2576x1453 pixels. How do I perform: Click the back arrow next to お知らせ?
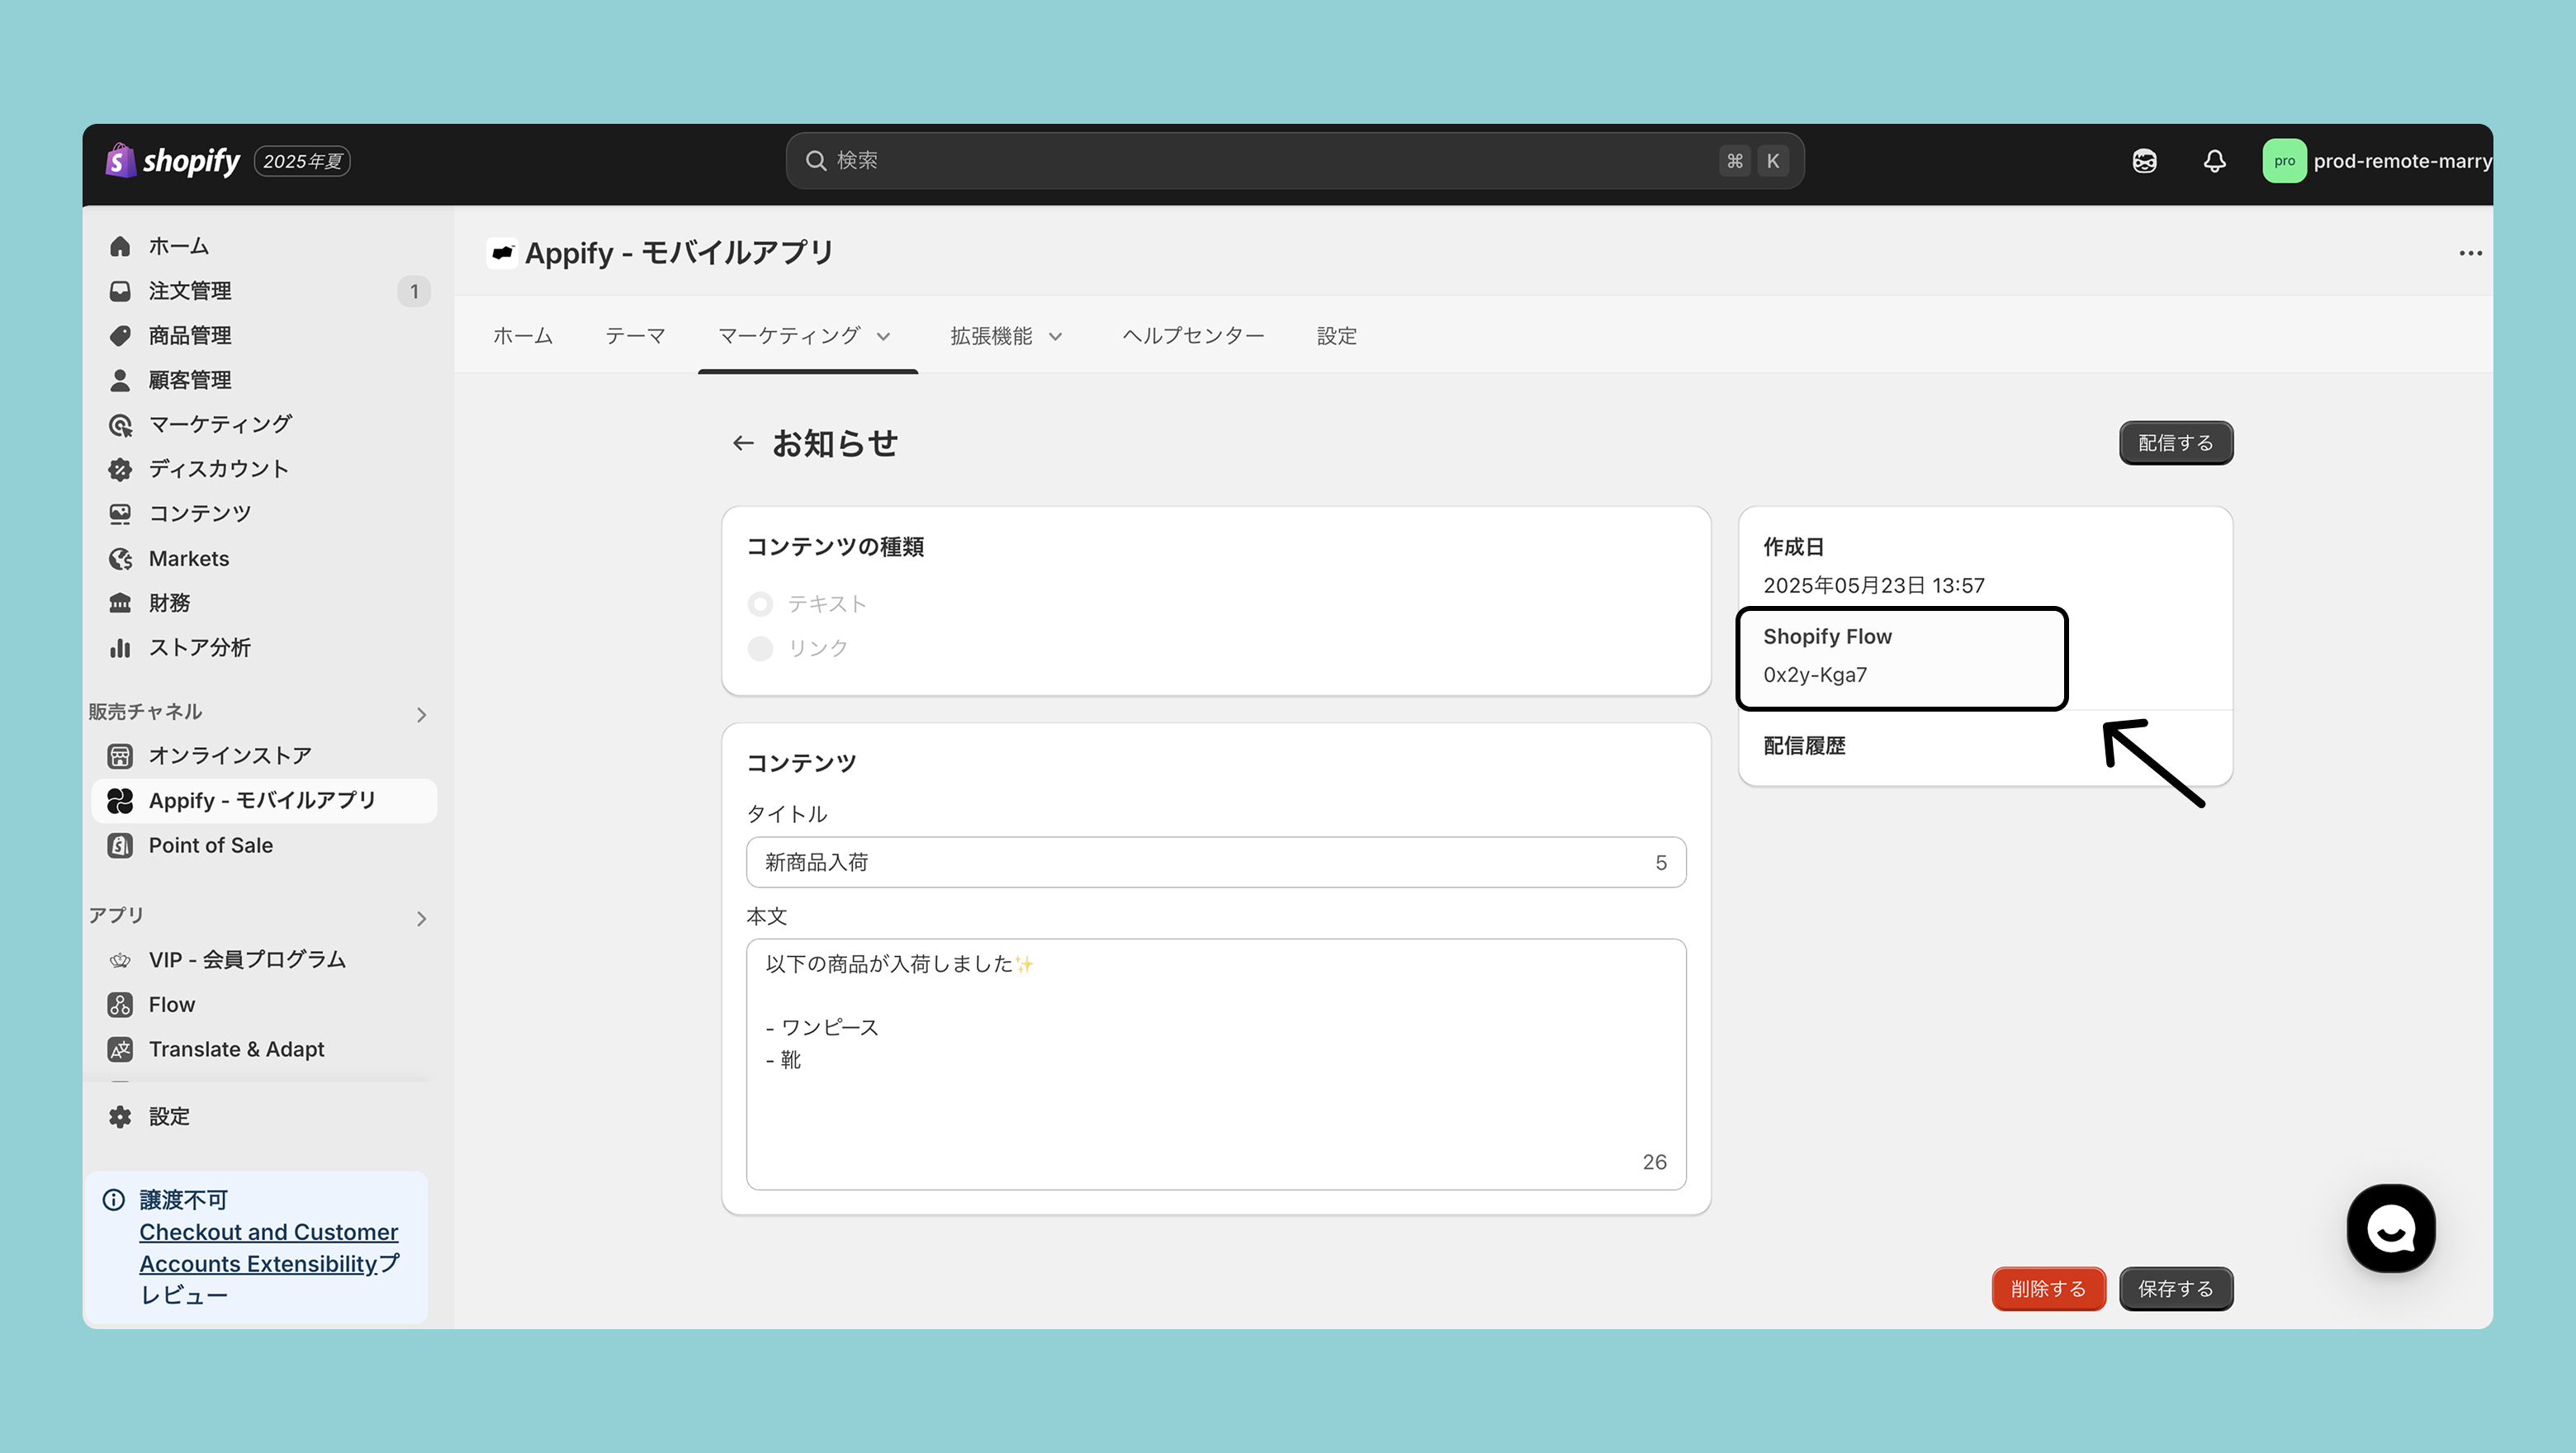[x=743, y=443]
